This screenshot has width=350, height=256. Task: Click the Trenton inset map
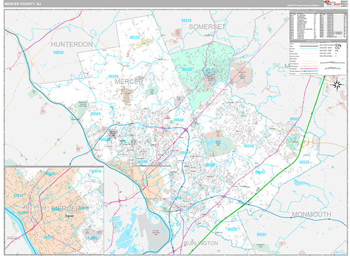point(54,208)
